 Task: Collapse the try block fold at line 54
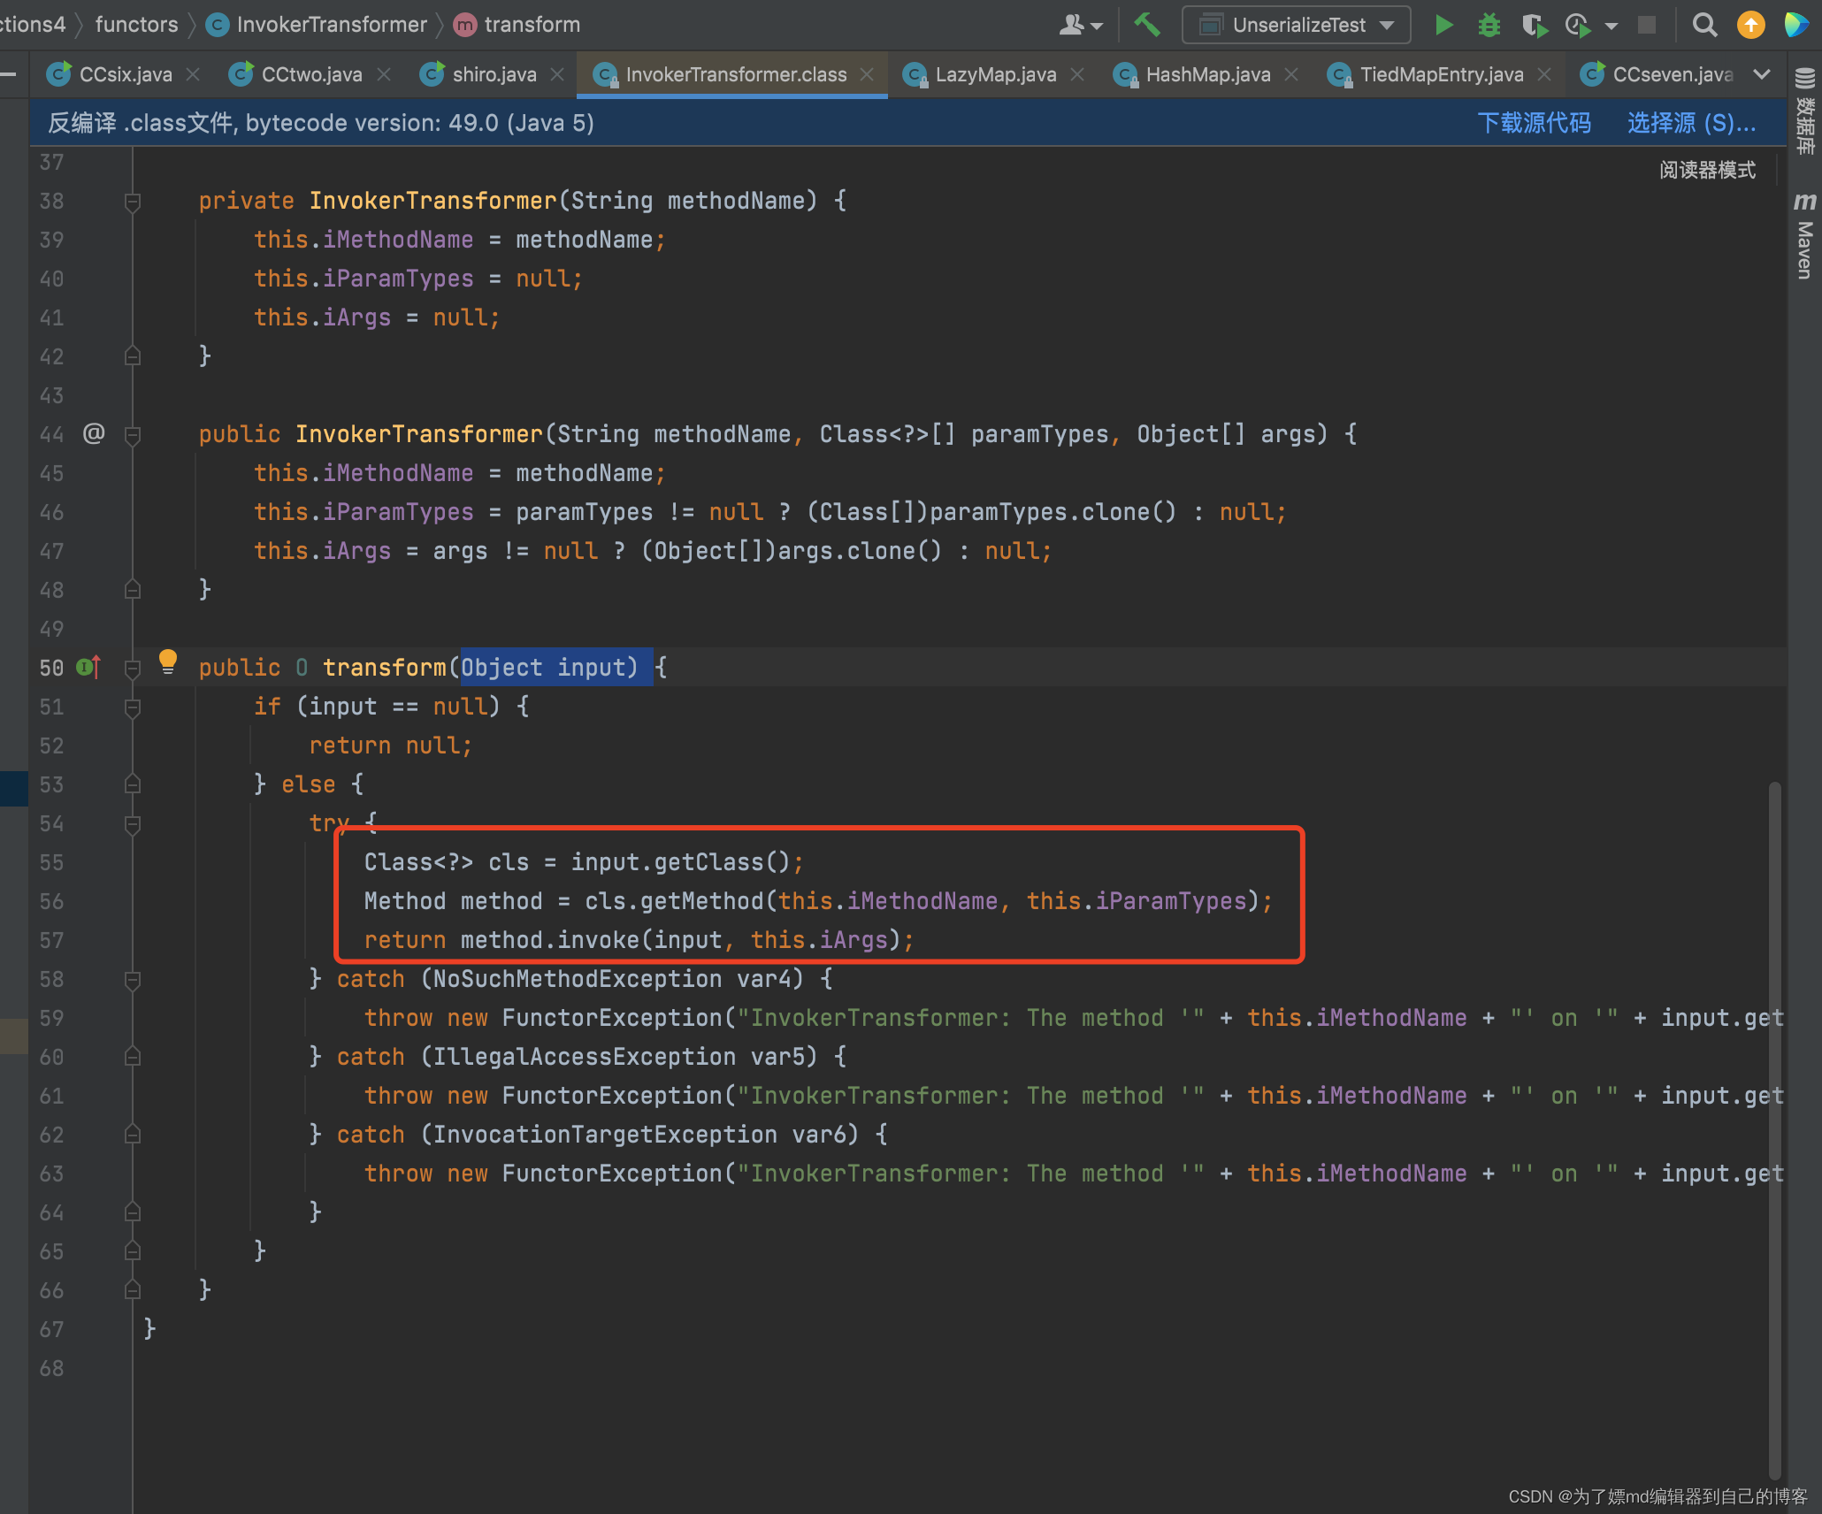[x=133, y=823]
